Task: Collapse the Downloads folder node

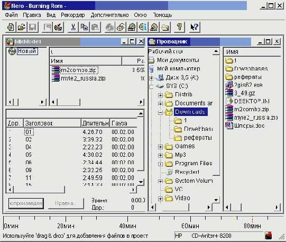Action: click(160, 112)
